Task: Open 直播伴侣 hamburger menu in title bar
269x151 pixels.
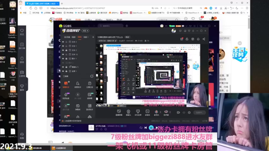Action: [193, 31]
